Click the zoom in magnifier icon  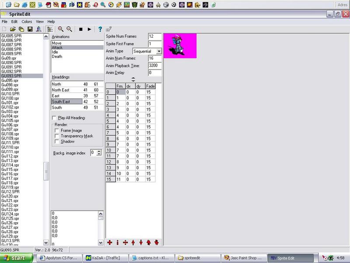pyautogui.click(x=61, y=29)
